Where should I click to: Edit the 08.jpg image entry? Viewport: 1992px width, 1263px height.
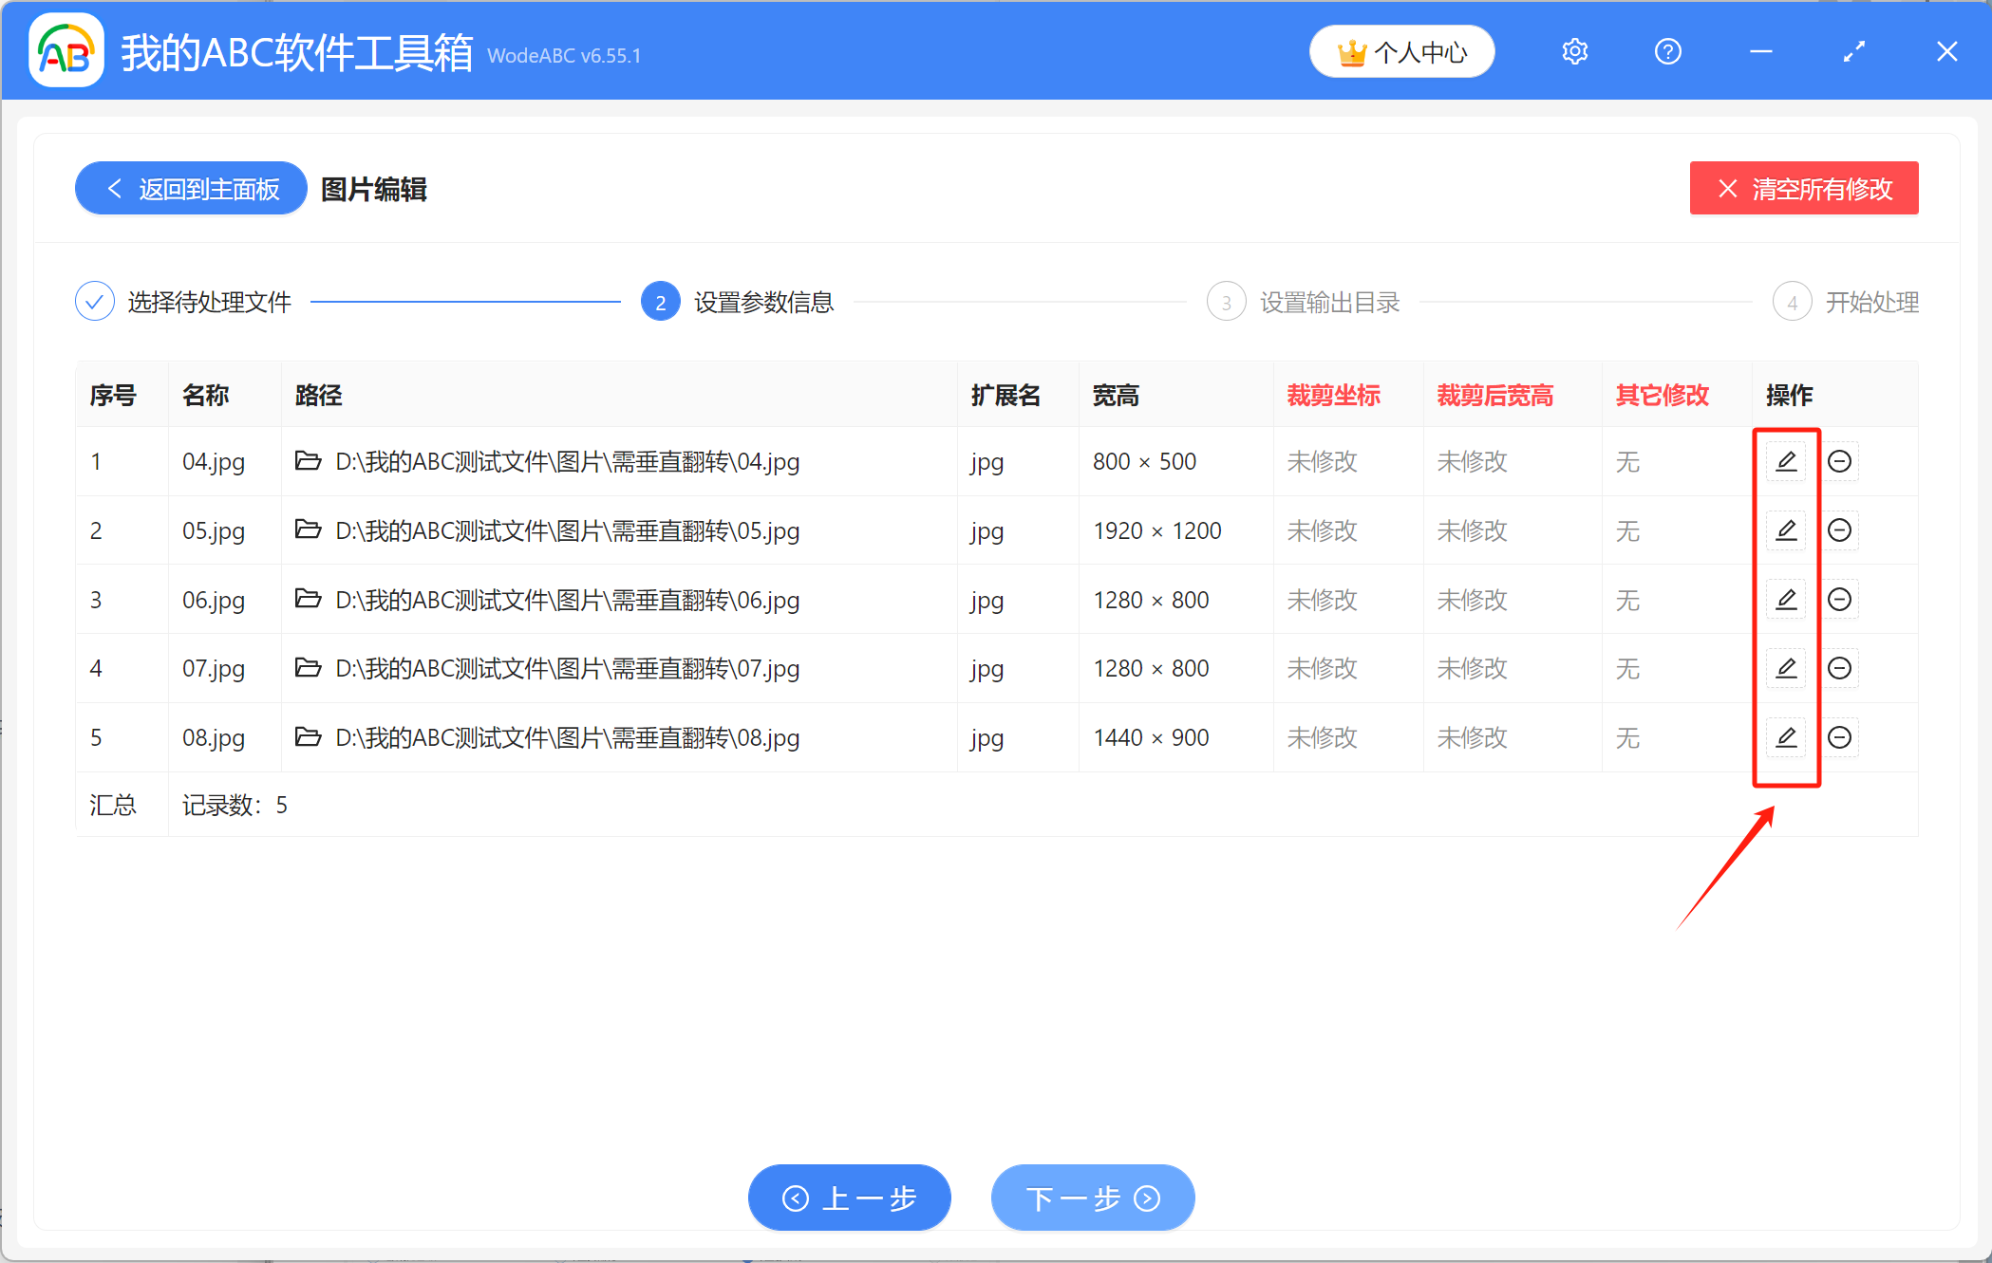pos(1786,737)
